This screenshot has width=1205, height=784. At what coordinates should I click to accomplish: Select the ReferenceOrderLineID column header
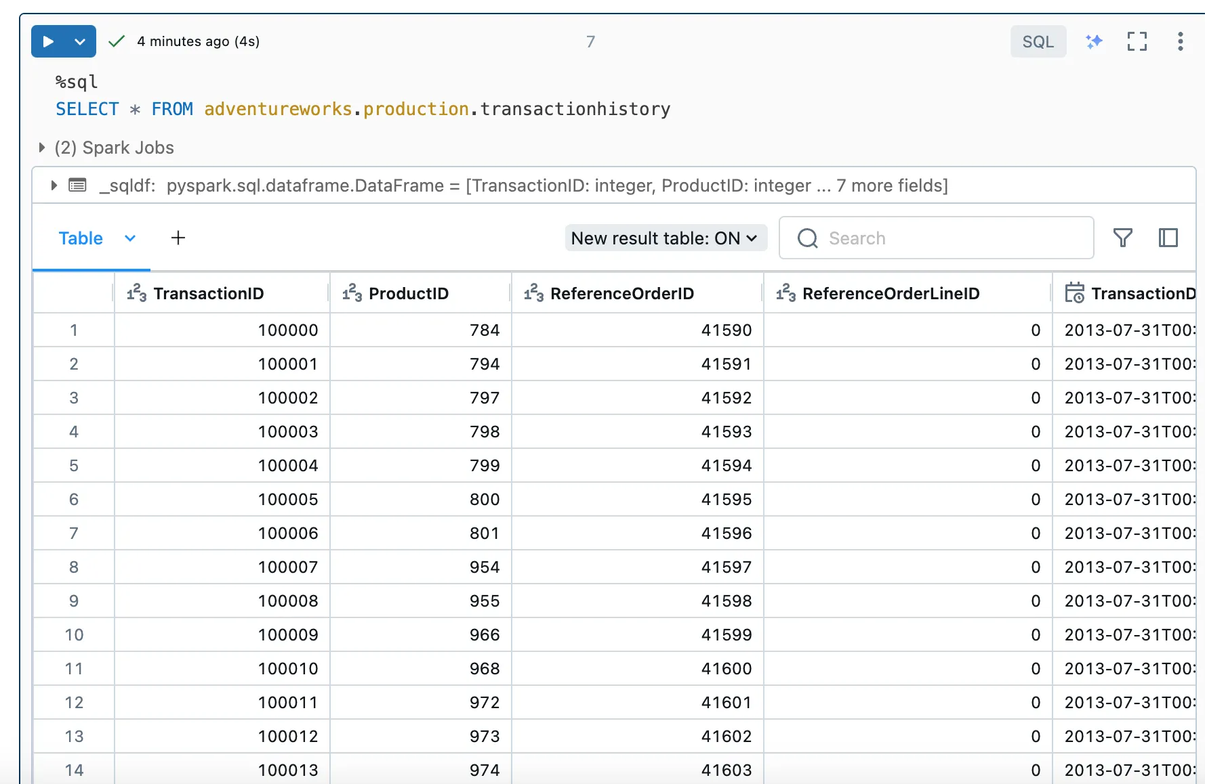pos(891,294)
